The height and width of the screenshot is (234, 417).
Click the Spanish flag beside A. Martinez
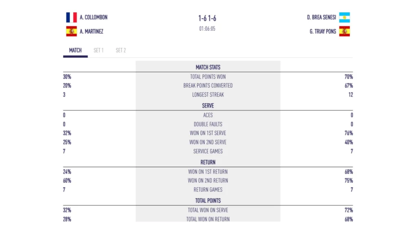(71, 31)
